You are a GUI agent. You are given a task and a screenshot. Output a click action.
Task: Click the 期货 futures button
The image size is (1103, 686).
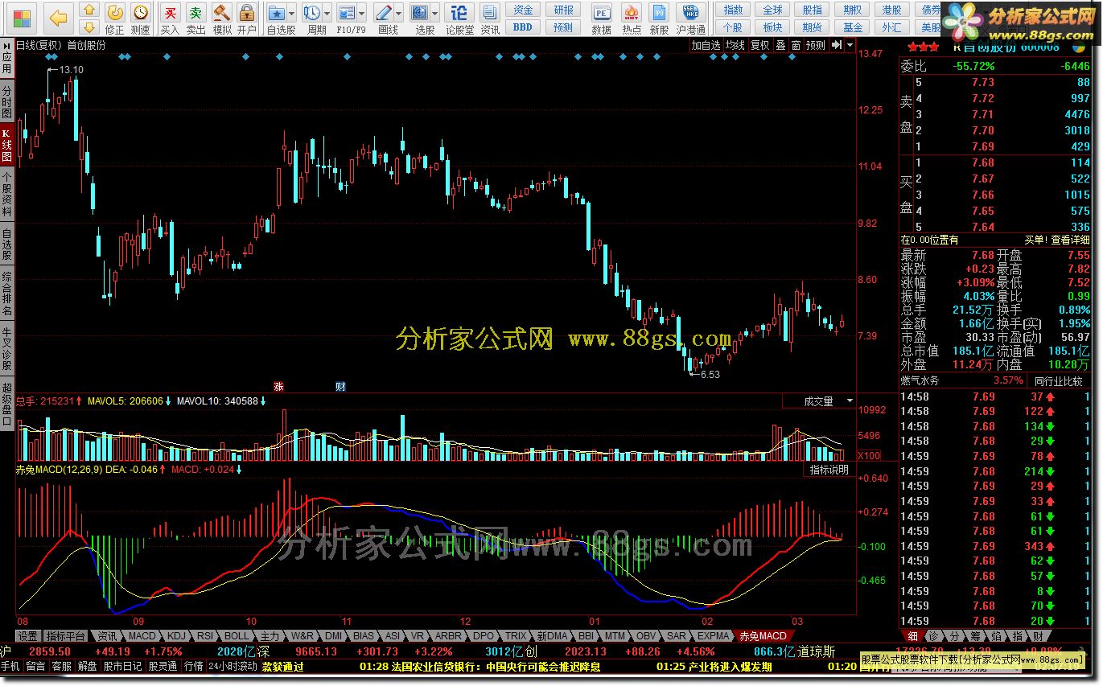[x=812, y=27]
